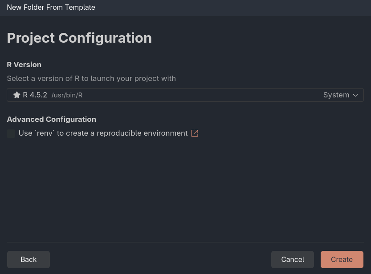Click the "Select a version of R" description
Image resolution: width=371 pixels, height=274 pixels.
pos(91,78)
